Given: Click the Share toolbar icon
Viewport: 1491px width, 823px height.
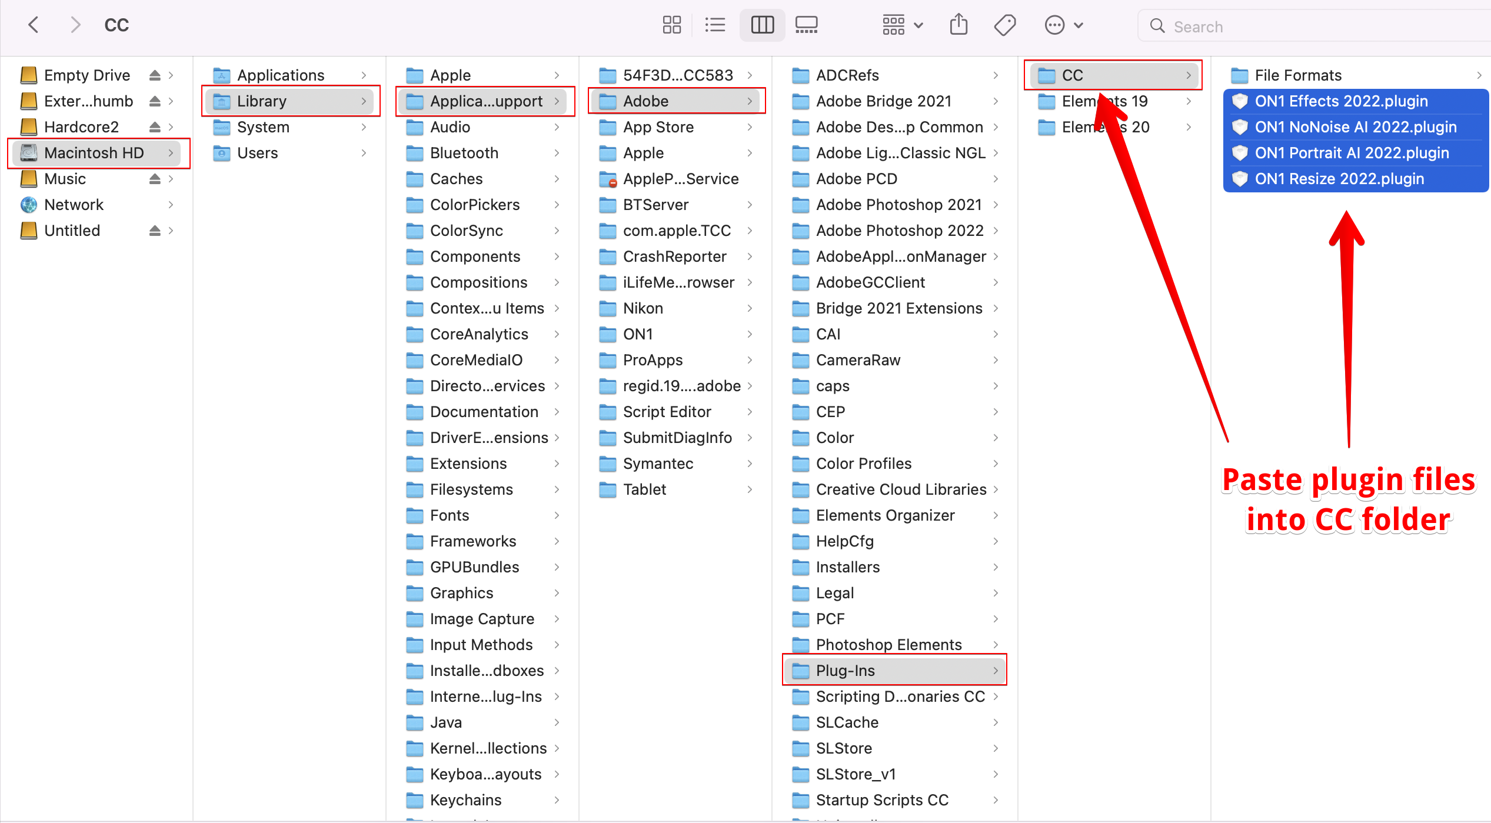Looking at the screenshot, I should (958, 25).
